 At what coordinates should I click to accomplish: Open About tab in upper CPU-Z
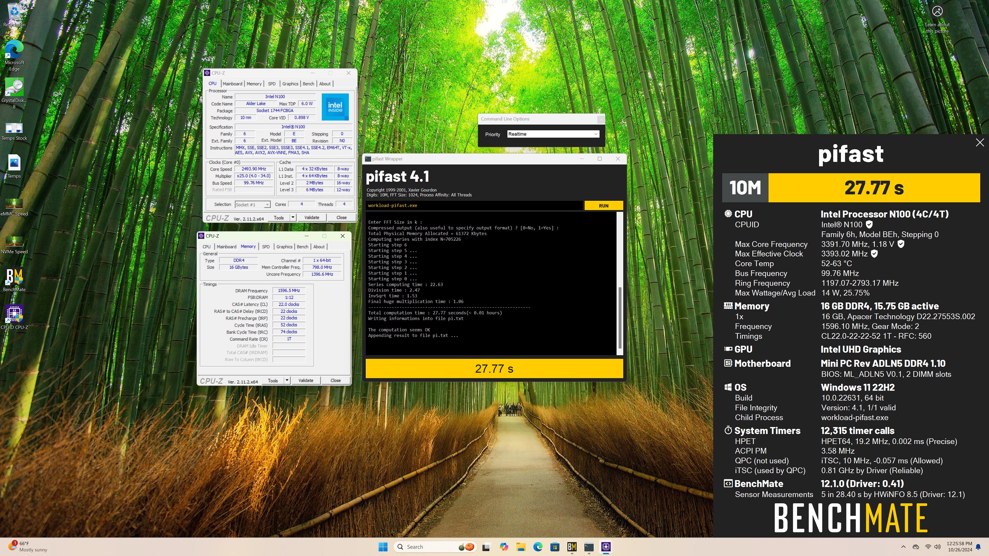coord(325,84)
